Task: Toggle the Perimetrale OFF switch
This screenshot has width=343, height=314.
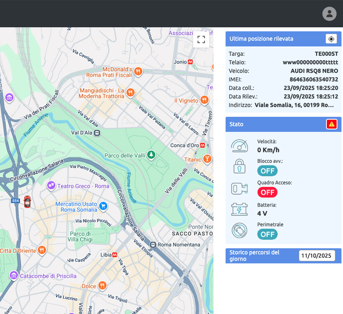Action: coord(267,234)
